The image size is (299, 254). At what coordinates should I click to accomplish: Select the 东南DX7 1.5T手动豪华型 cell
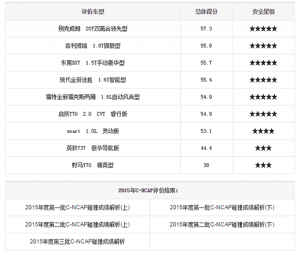[x=93, y=63]
